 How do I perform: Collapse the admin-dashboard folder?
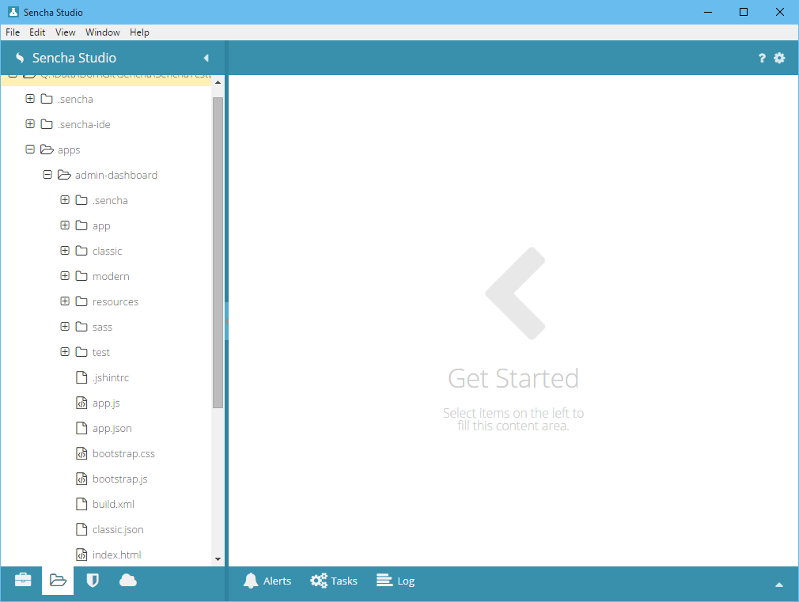(x=47, y=174)
